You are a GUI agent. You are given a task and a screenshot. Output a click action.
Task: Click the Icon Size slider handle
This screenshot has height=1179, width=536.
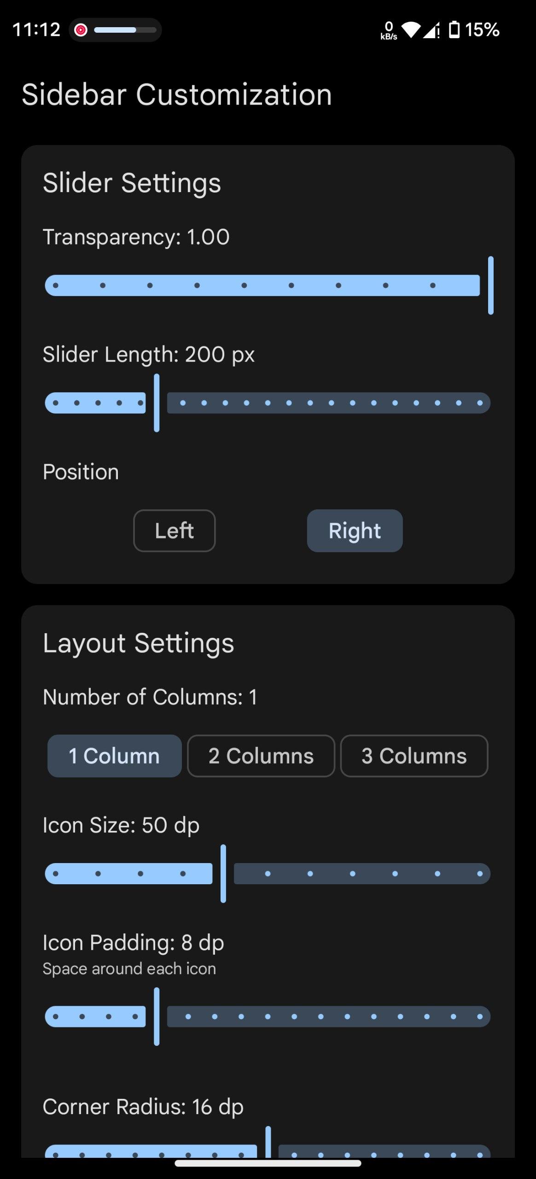tap(223, 874)
